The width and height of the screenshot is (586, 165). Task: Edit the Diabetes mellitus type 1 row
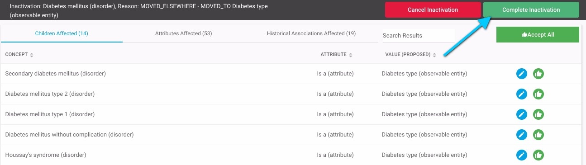(x=522, y=114)
